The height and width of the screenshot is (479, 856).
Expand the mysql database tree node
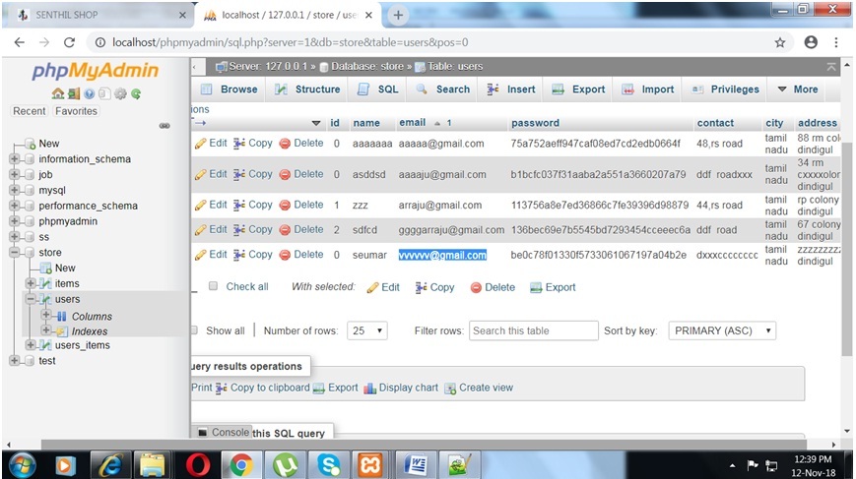(x=15, y=190)
